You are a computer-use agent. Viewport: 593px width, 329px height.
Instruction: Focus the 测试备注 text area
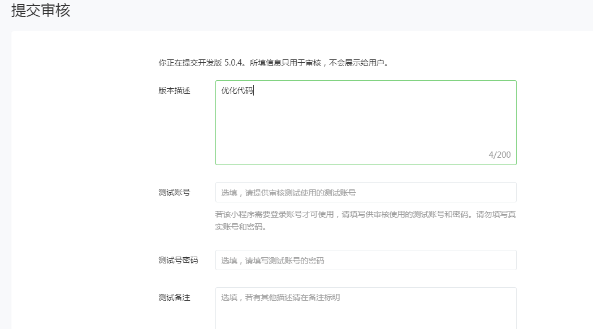[366, 308]
